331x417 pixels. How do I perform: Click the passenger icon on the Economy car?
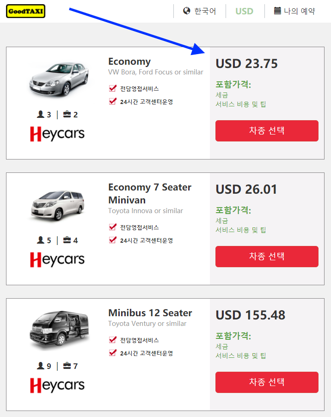pyautogui.click(x=41, y=114)
